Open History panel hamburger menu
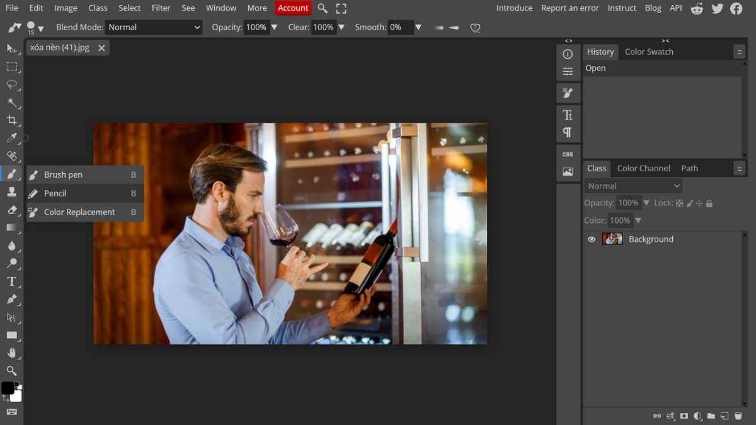The width and height of the screenshot is (756, 425). pos(740,52)
